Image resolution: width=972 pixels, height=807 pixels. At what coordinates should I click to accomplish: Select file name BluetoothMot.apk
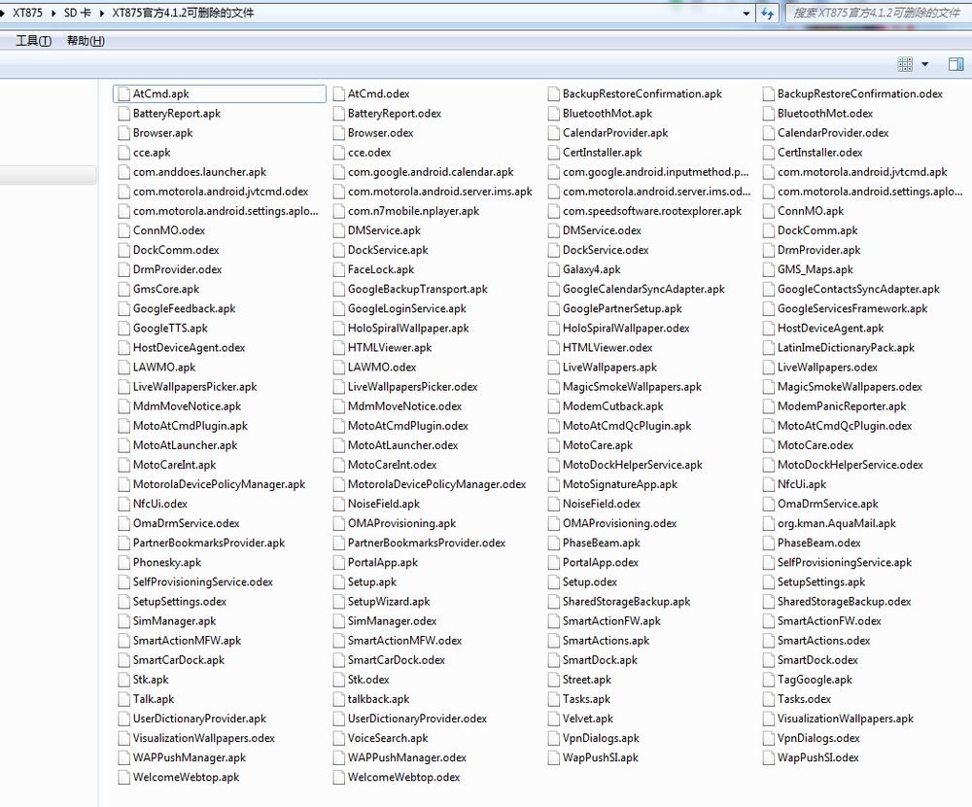[607, 114]
